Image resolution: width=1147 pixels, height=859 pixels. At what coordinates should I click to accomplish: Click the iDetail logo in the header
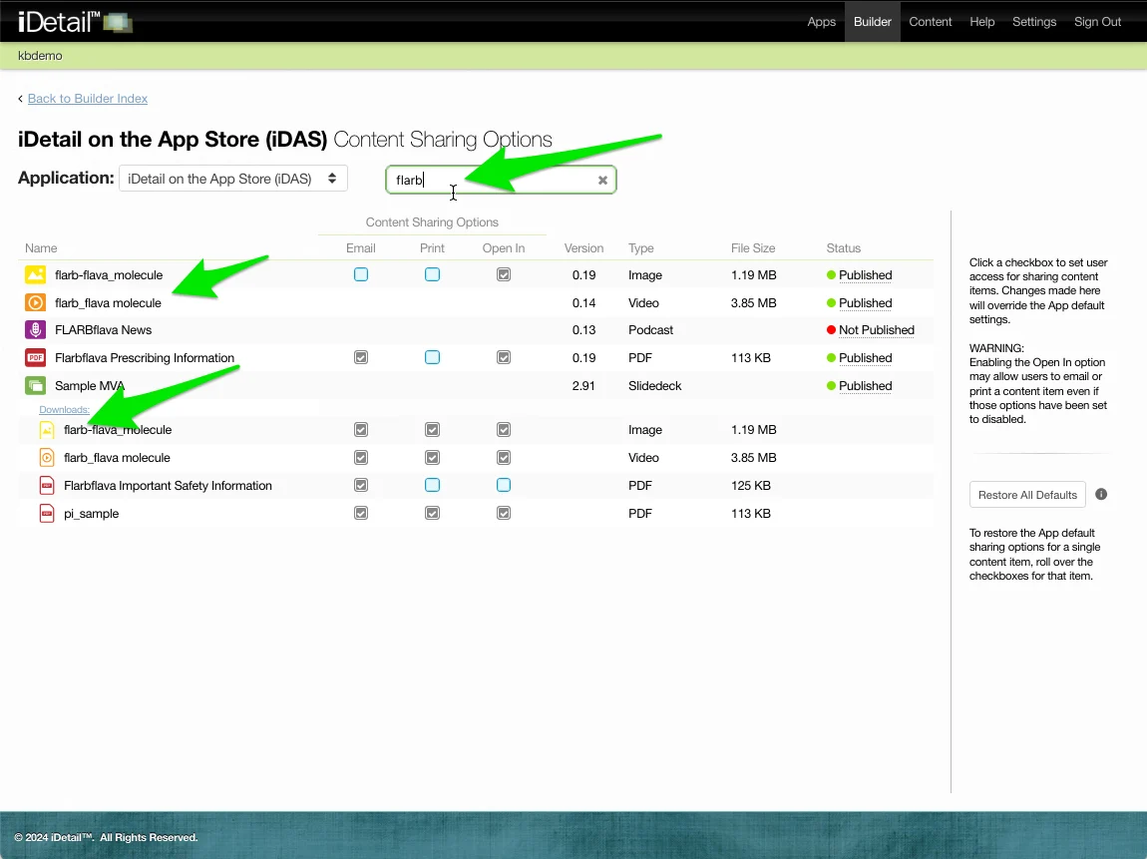(x=74, y=22)
